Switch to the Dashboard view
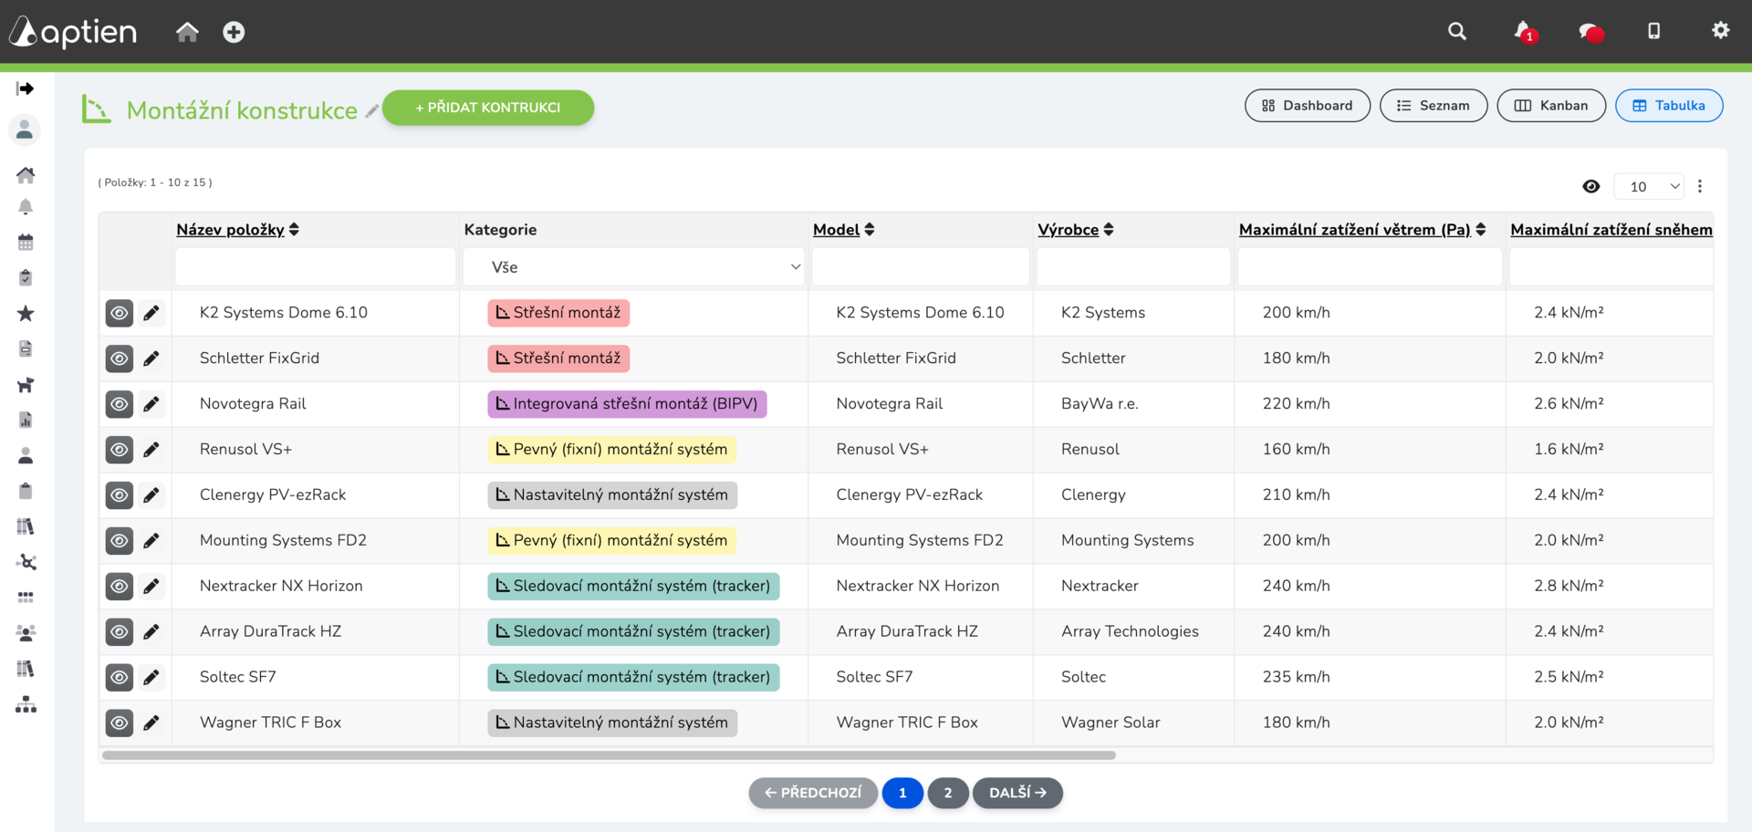 [1307, 106]
